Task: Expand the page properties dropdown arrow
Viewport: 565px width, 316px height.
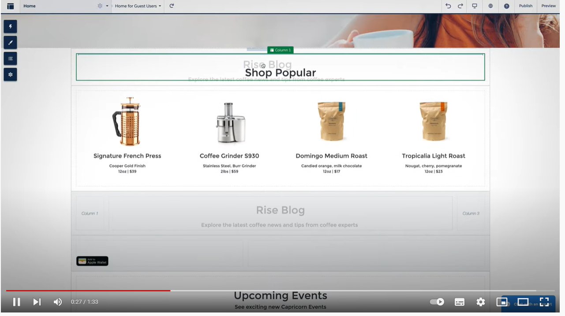Action: 107,6
